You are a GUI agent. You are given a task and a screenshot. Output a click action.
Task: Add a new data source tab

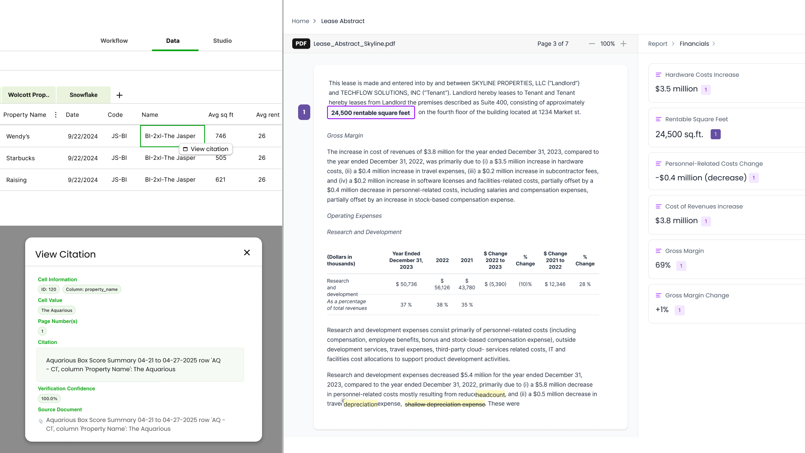coord(119,95)
